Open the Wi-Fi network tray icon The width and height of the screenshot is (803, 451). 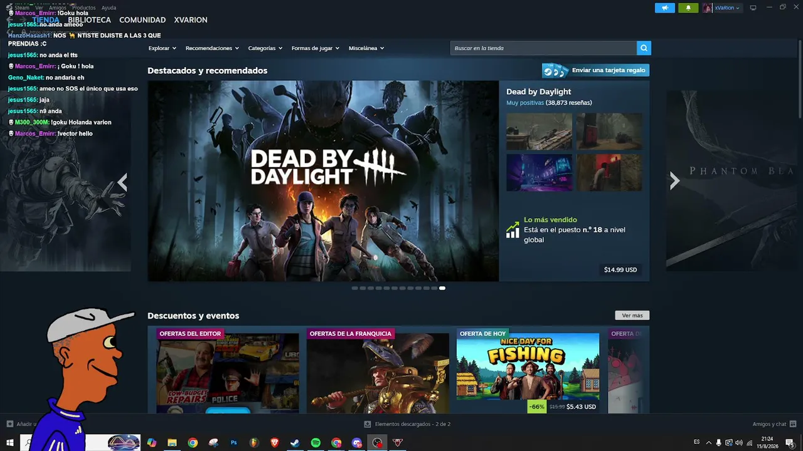(x=749, y=443)
